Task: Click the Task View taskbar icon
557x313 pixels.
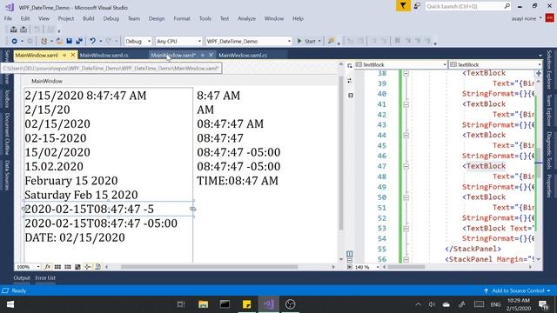Action: 181,304
